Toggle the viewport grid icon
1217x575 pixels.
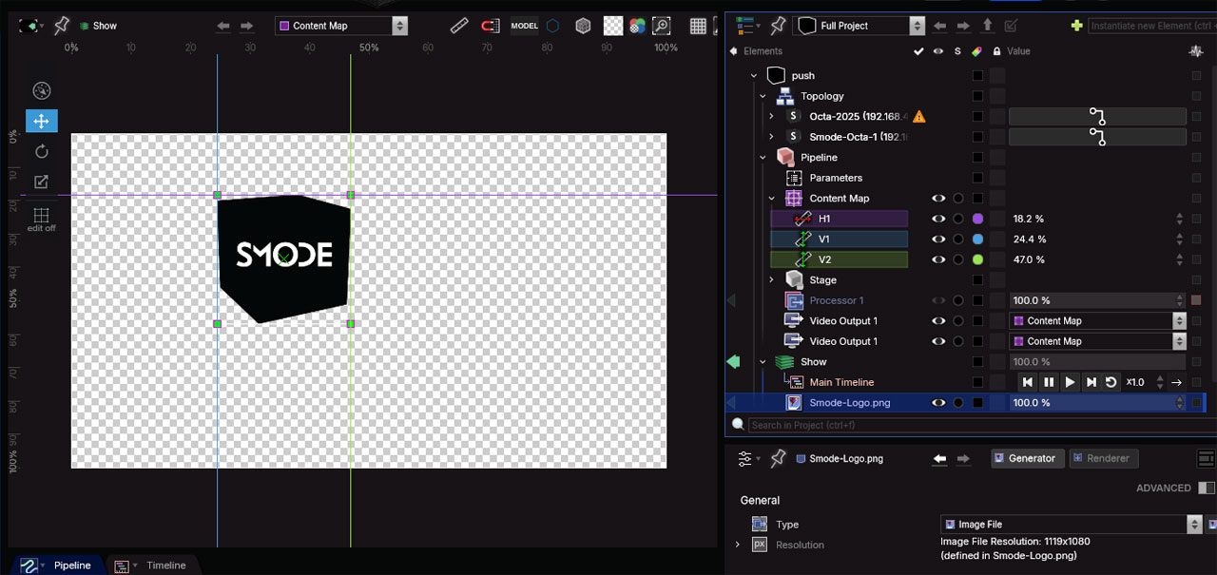coord(698,26)
